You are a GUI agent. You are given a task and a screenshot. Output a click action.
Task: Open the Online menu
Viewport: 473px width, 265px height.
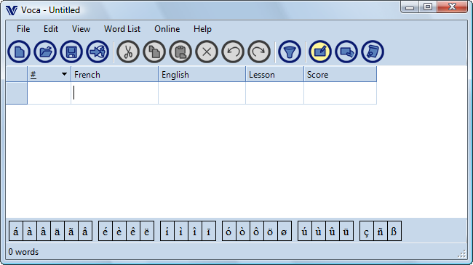[167, 29]
